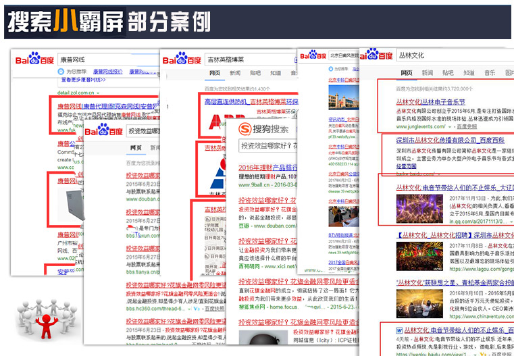Open 【丛林文化_丛林文化招聘】 result link
Screen dimensions: 514x356
click(x=455, y=235)
